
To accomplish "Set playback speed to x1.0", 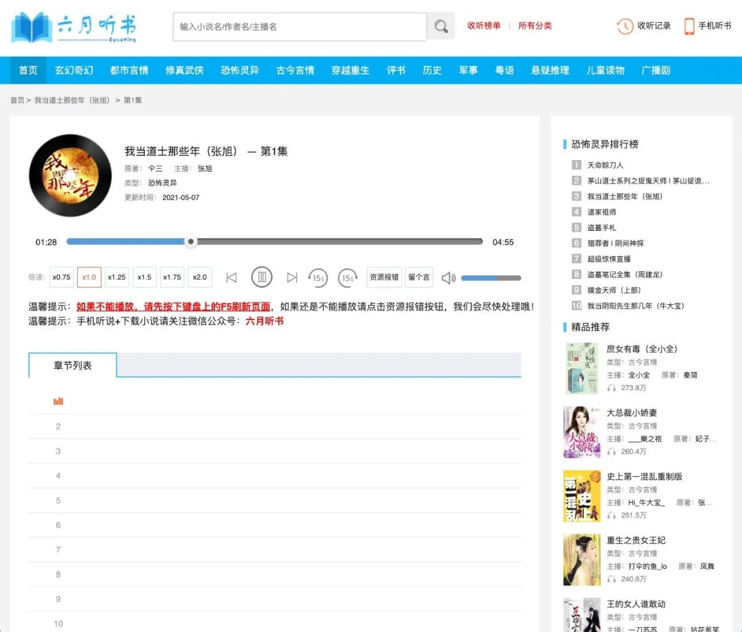I will (x=89, y=278).
